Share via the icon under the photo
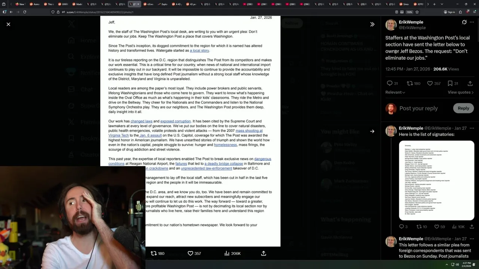 pyautogui.click(x=263, y=253)
